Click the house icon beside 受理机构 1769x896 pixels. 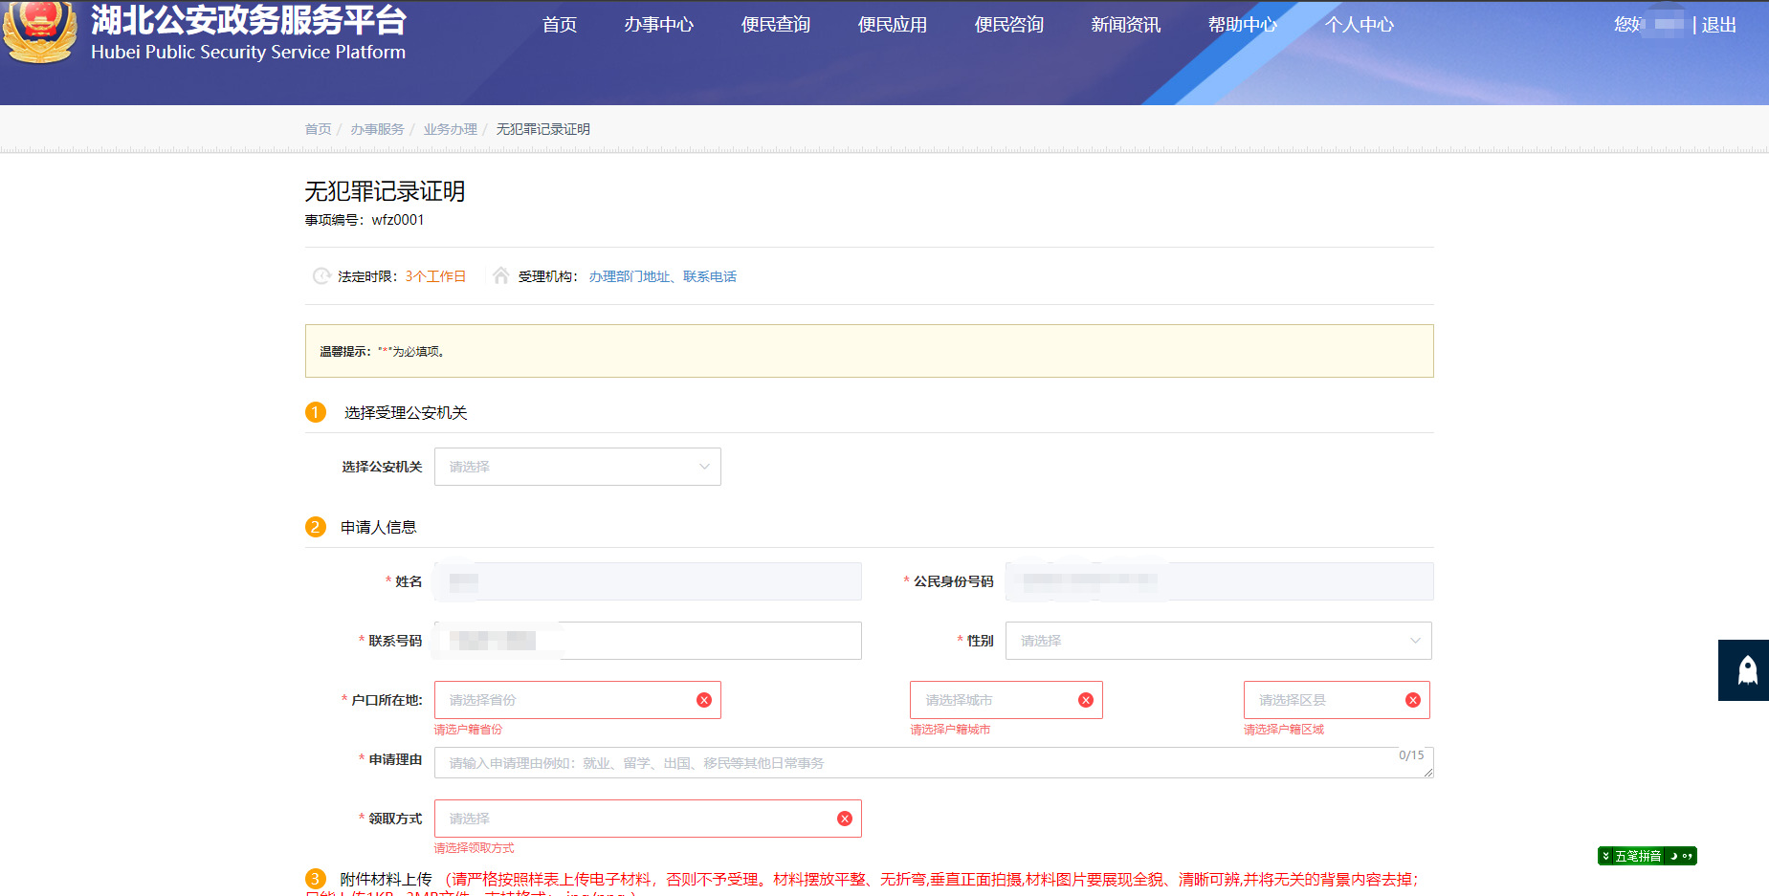click(x=500, y=275)
